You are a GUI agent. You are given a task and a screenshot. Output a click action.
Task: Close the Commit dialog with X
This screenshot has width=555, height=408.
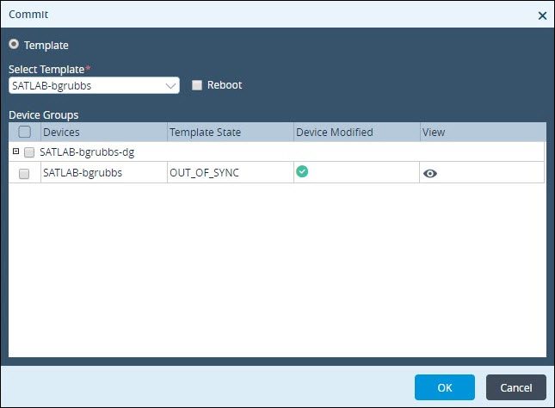coord(542,15)
